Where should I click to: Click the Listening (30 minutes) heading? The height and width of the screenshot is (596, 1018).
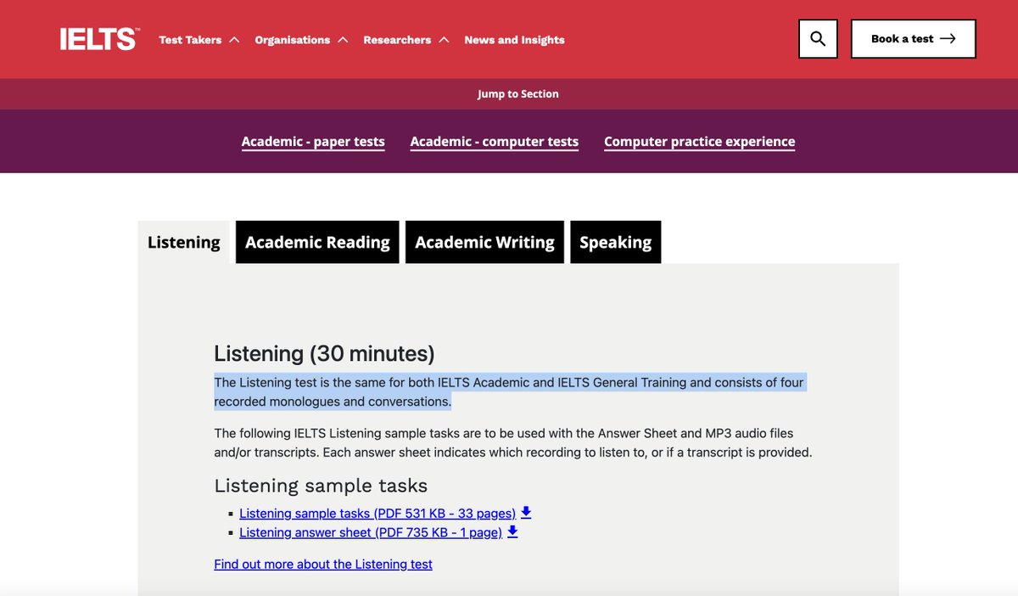point(324,353)
